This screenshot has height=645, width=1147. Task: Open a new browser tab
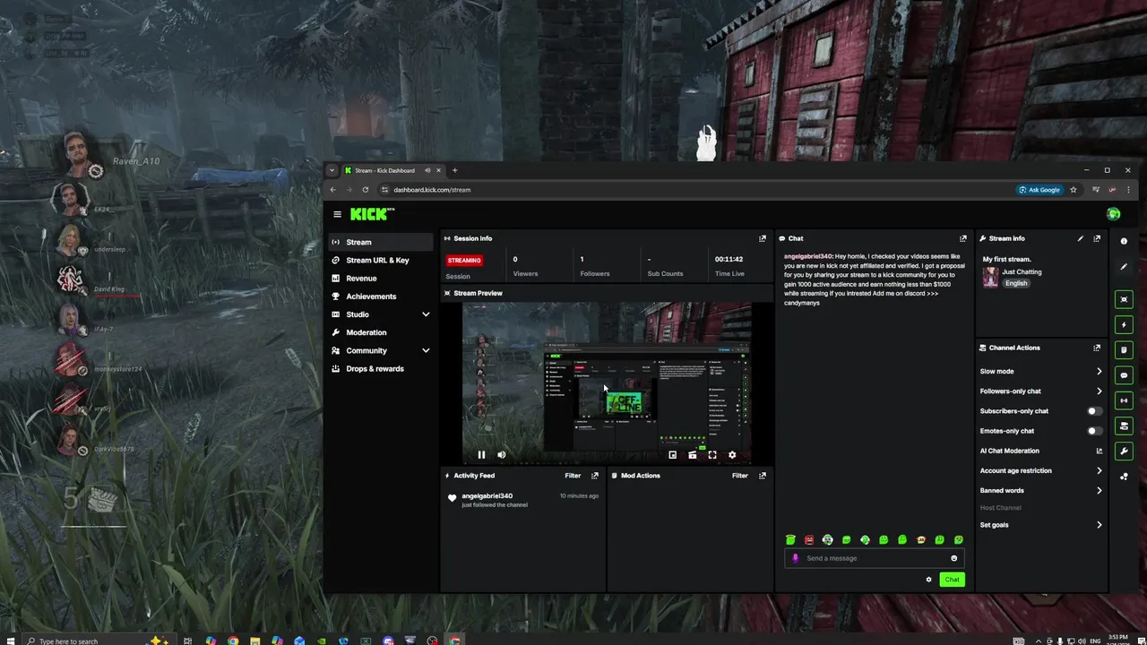pos(454,170)
